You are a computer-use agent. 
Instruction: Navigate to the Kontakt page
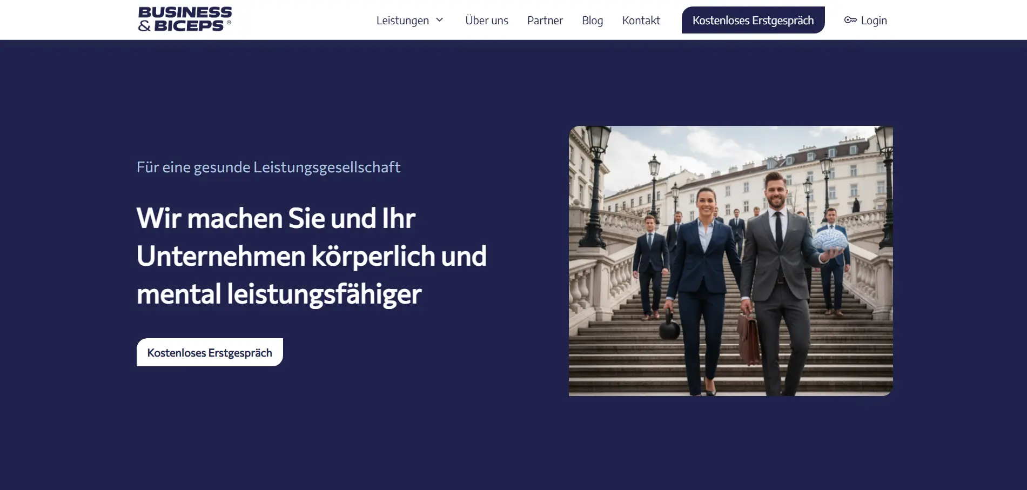[x=641, y=21]
